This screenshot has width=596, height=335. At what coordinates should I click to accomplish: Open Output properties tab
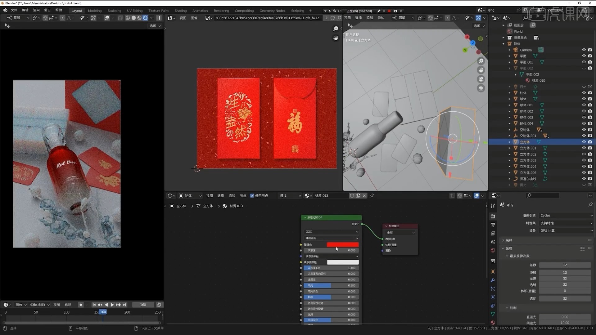[x=493, y=225]
